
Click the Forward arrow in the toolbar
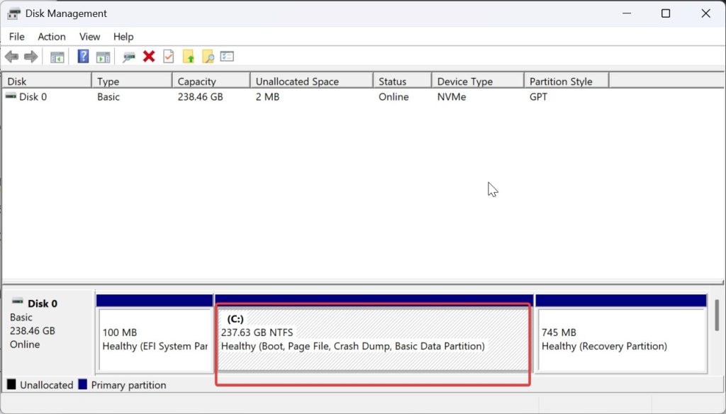[30, 57]
